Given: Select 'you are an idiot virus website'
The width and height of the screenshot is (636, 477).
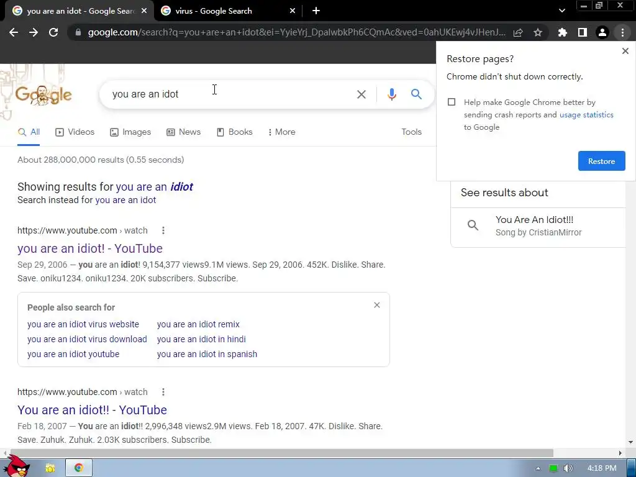Looking at the screenshot, I should pyautogui.click(x=83, y=324).
